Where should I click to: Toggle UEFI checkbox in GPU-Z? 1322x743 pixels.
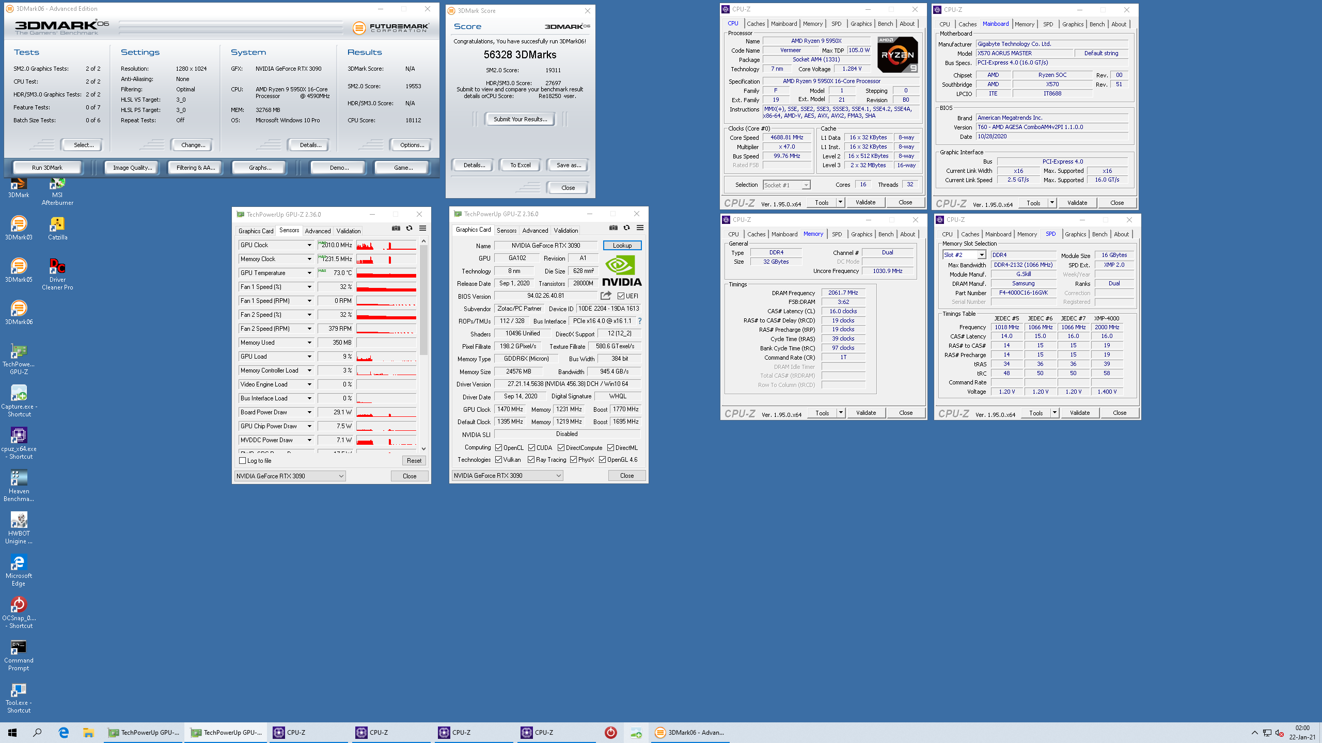(621, 296)
